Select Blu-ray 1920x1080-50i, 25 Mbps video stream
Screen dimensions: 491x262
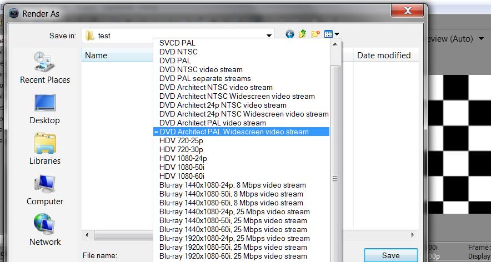tap(241, 247)
